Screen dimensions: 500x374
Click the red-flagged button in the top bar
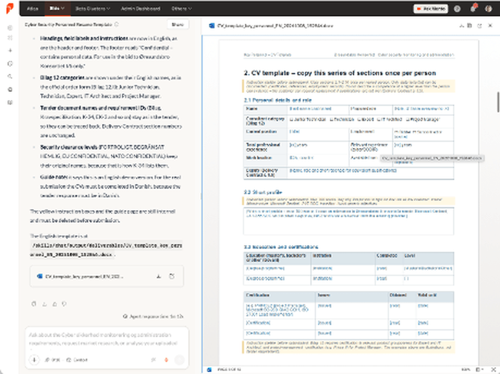click(x=431, y=9)
